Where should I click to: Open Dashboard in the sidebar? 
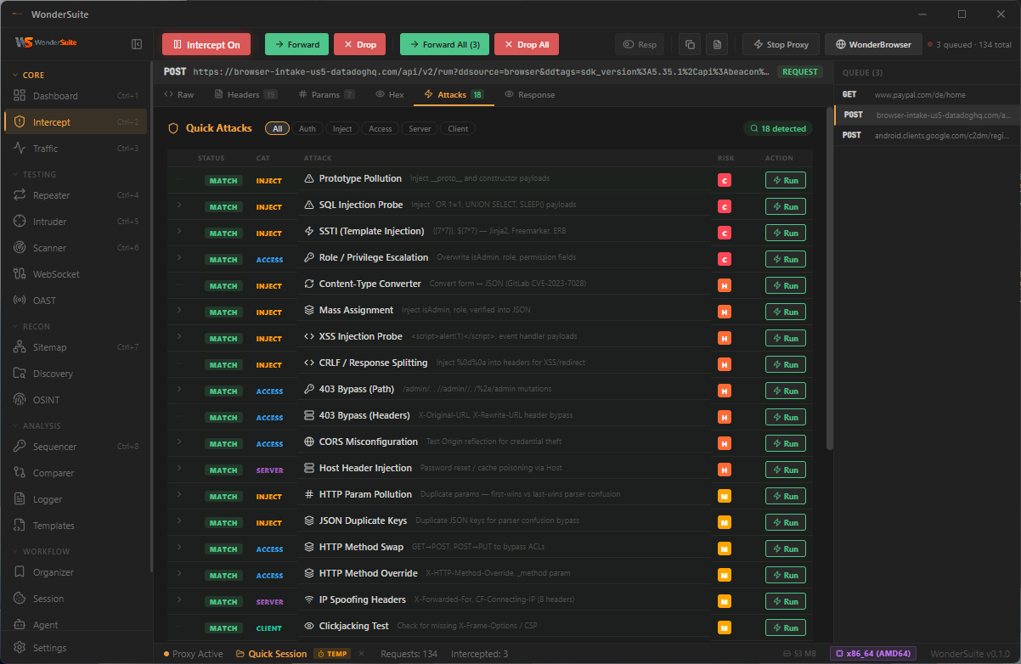pyautogui.click(x=75, y=96)
